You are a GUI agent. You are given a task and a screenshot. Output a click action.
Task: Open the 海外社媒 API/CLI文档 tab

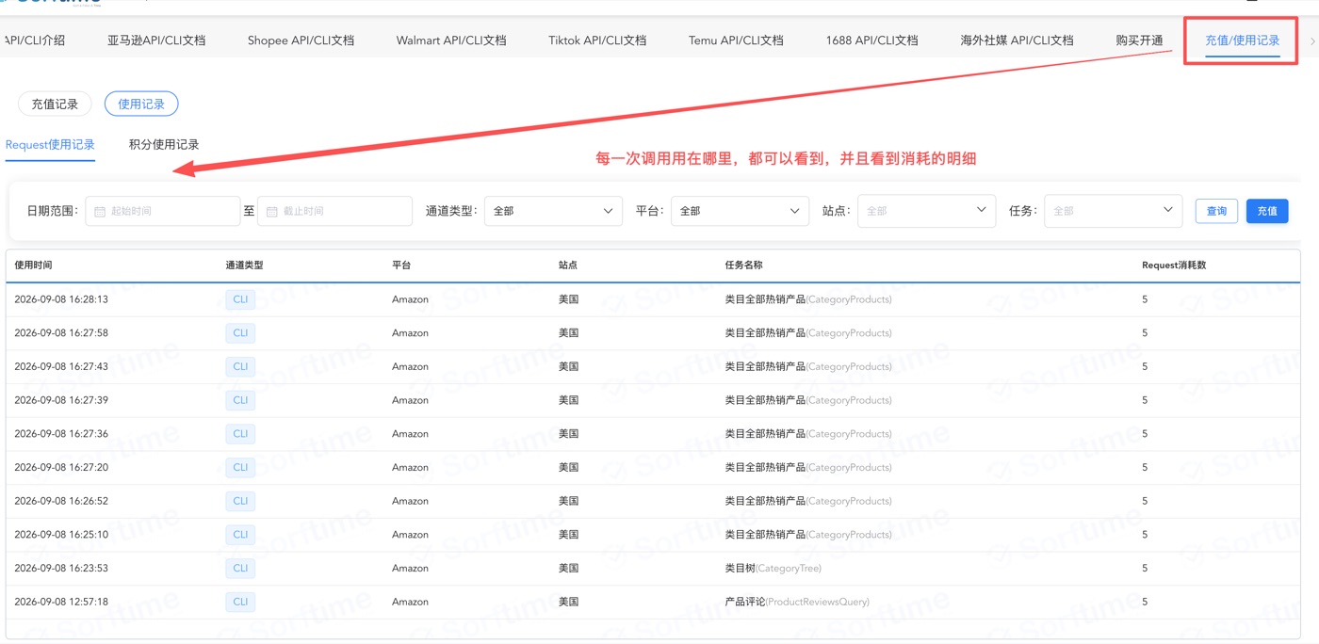[x=1017, y=40]
